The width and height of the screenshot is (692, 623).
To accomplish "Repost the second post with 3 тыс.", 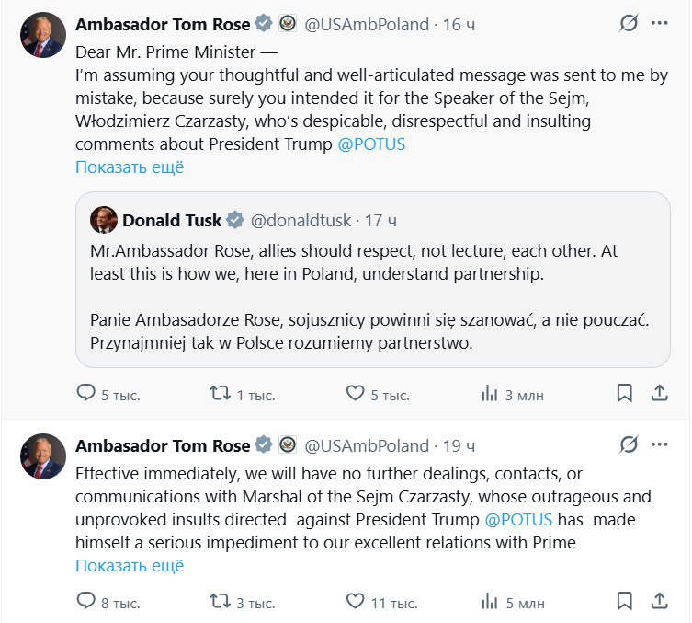I will pos(221,602).
